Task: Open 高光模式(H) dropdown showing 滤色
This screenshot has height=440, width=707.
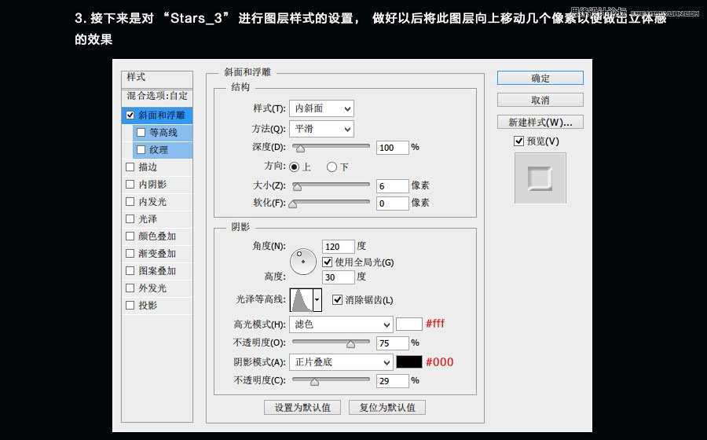Action: pyautogui.click(x=341, y=324)
